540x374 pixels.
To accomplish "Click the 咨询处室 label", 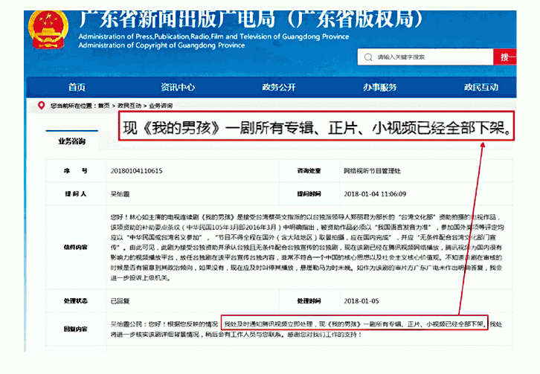I will pyautogui.click(x=309, y=171).
